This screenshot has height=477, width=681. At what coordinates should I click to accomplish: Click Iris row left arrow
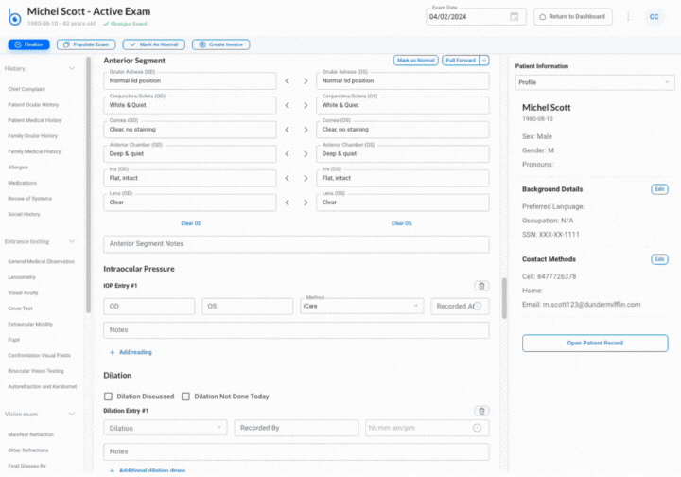point(288,179)
